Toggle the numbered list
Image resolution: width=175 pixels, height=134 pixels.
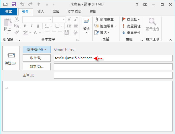click(x=57, y=26)
